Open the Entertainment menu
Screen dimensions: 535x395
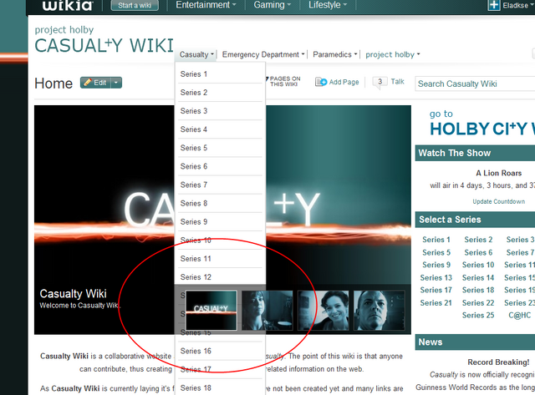[206, 5]
